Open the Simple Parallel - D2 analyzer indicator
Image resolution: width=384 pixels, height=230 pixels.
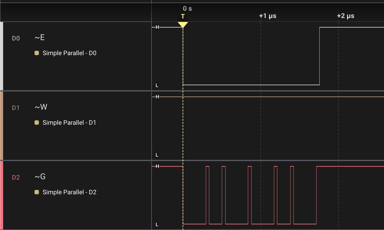[37, 192]
